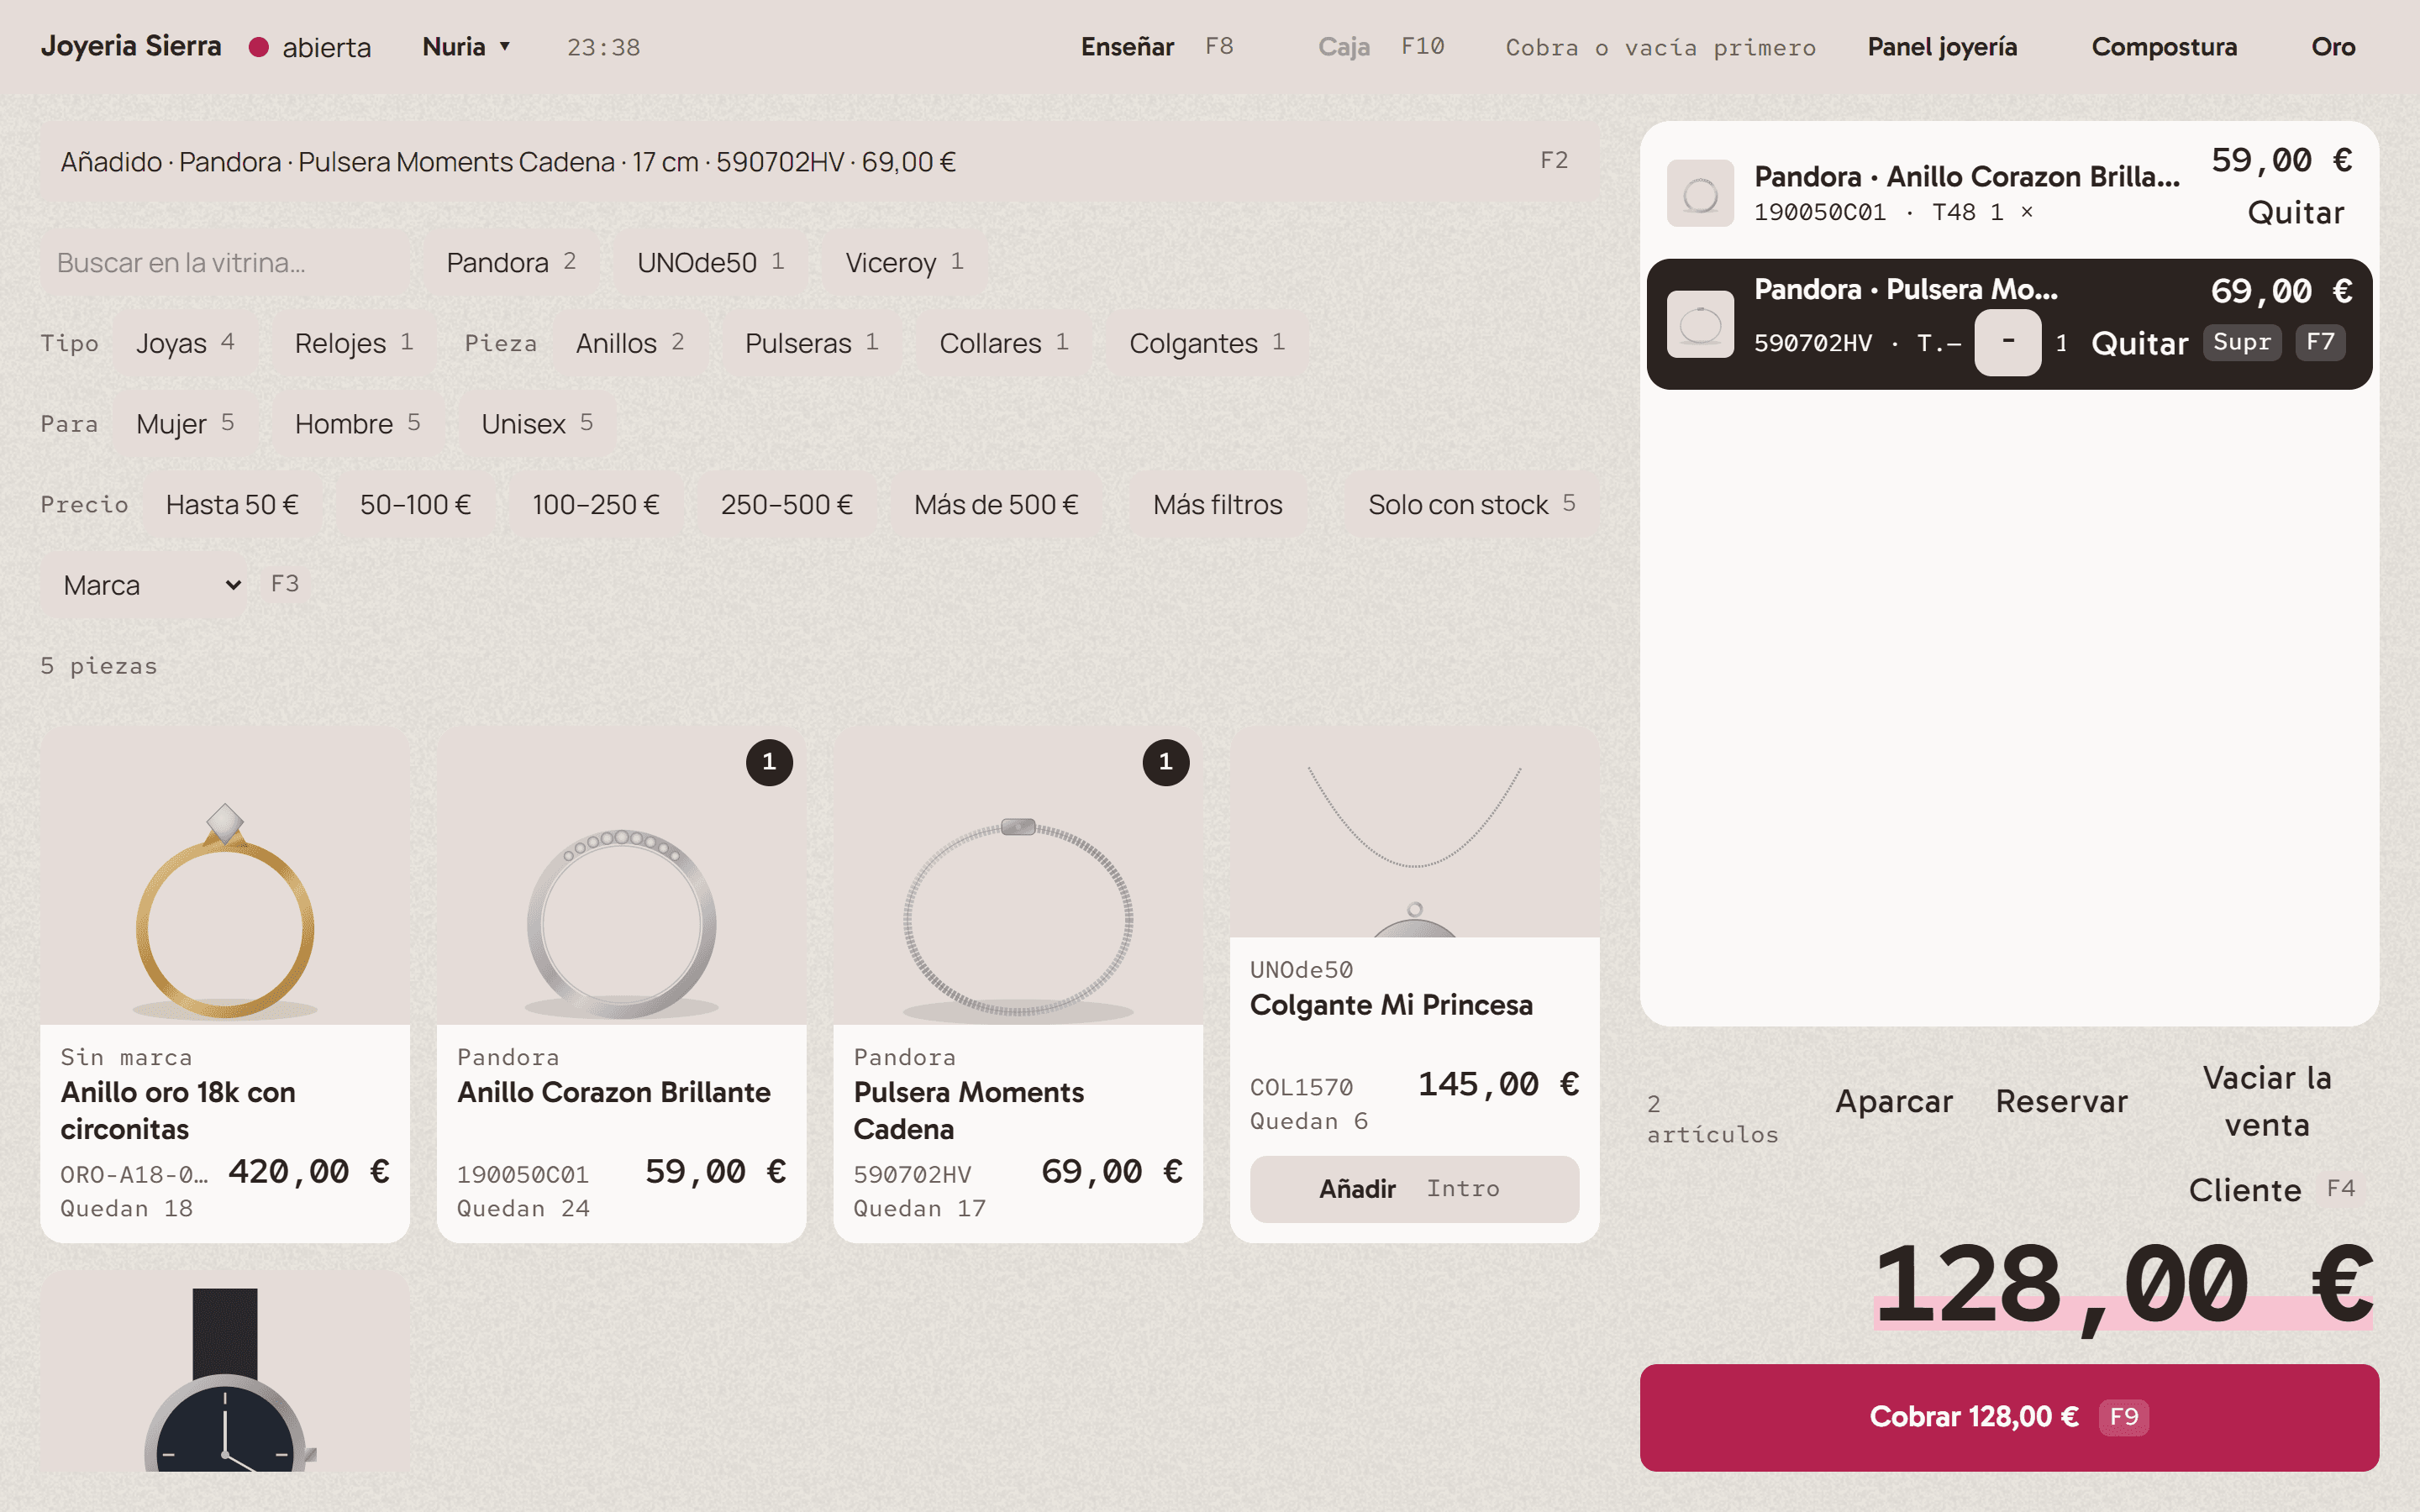Expand Más filtros options

point(1217,505)
